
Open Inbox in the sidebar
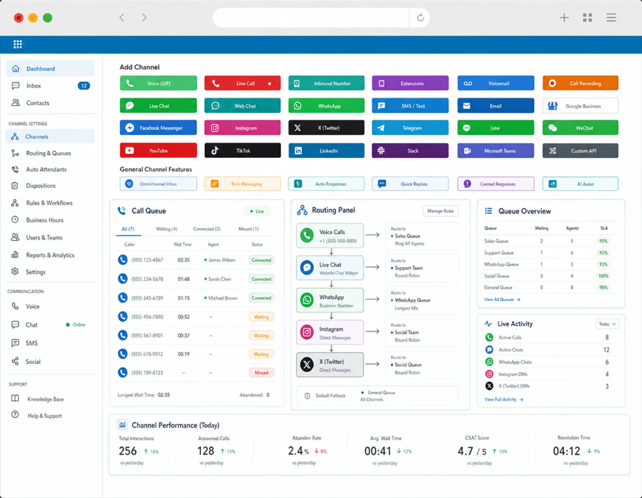pyautogui.click(x=50, y=86)
